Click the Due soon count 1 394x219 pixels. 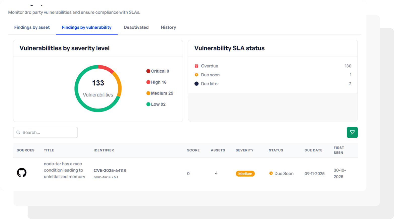click(x=351, y=75)
